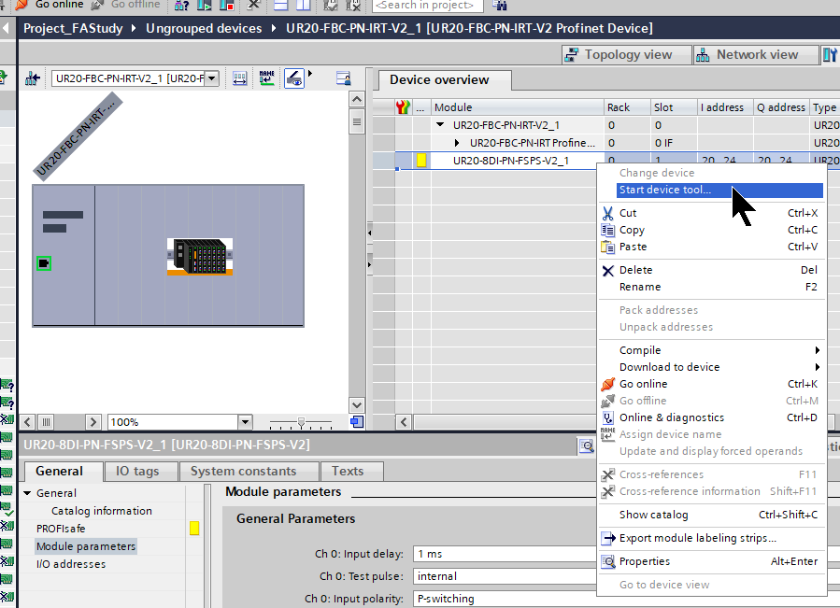Choose Properties from the context menu
The image size is (840, 608).
coord(711,561)
